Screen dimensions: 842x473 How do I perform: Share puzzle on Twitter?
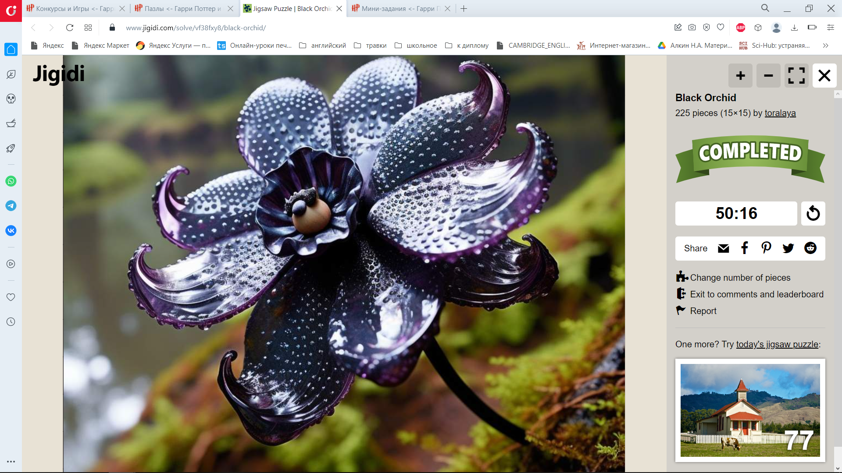point(788,248)
